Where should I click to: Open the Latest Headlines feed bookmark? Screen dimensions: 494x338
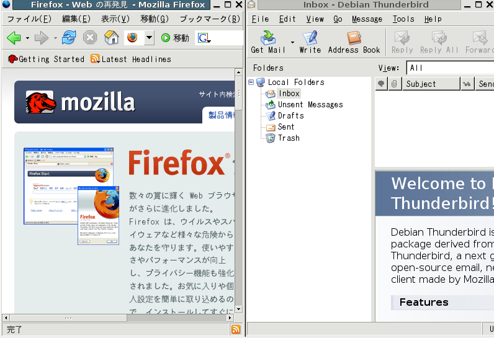(131, 59)
